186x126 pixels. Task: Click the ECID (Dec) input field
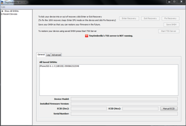point(89,109)
